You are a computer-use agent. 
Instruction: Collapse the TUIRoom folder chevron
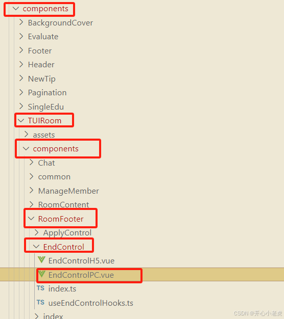click(x=21, y=121)
